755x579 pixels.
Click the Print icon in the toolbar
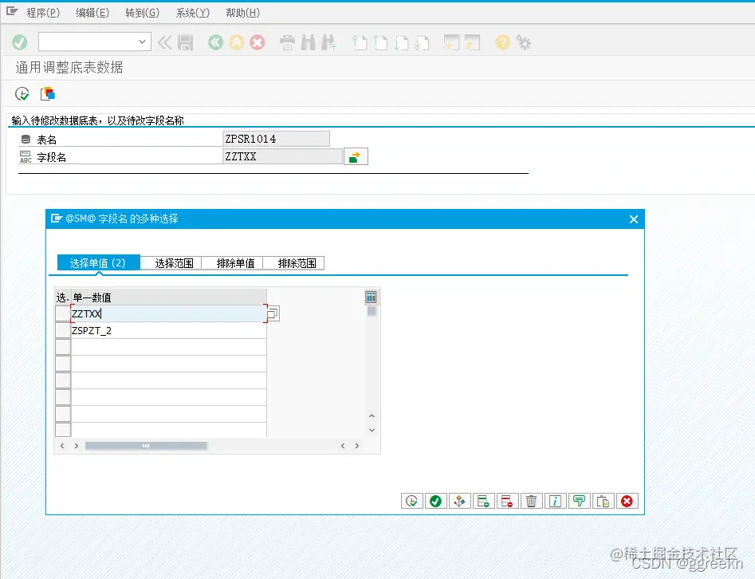point(287,44)
